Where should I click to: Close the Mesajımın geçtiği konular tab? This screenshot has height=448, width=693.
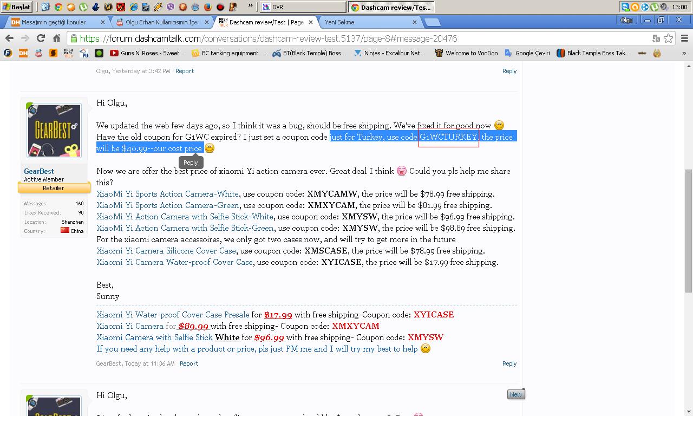(x=103, y=22)
